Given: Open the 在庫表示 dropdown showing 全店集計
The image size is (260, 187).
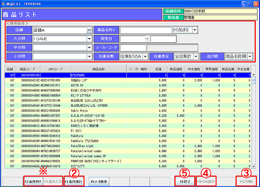Looking at the screenshot, I should click(196, 56).
